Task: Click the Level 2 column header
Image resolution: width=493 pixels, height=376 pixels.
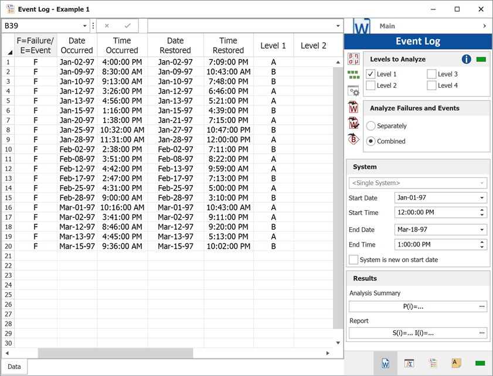Action: pos(314,46)
